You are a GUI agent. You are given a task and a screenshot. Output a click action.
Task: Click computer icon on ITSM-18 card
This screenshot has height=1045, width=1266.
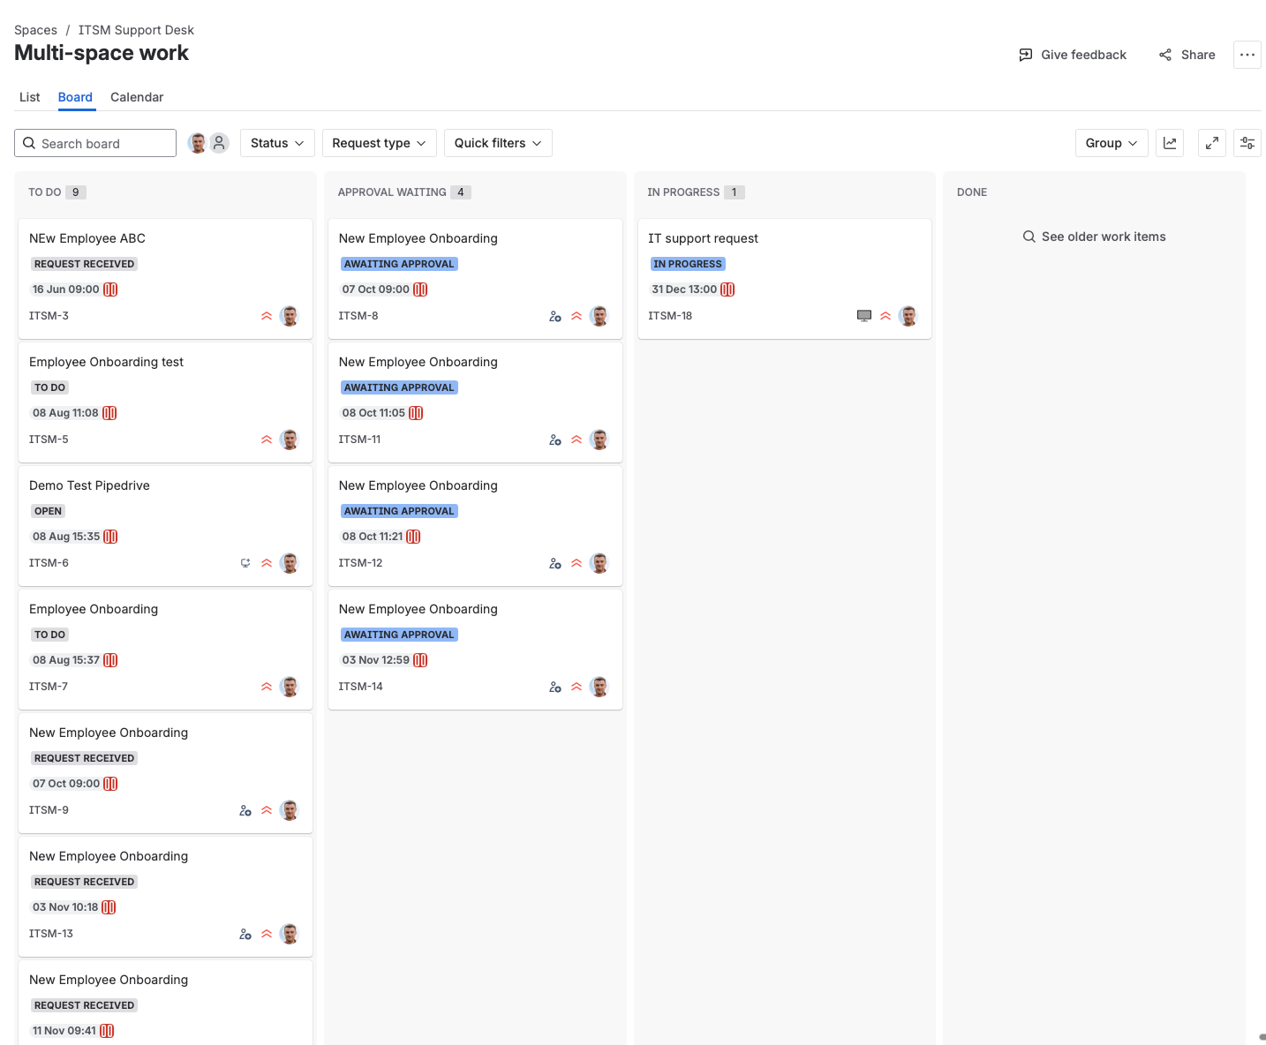(864, 316)
